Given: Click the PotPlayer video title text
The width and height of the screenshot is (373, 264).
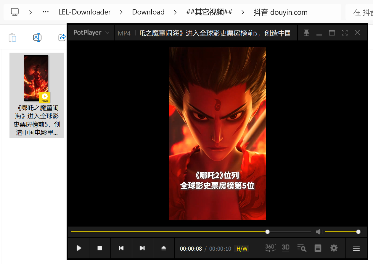Looking at the screenshot, I should [215, 33].
